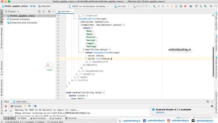Click the Debug bug icon in toolbar
Screen dimensions: 218x123
coord(159,6)
